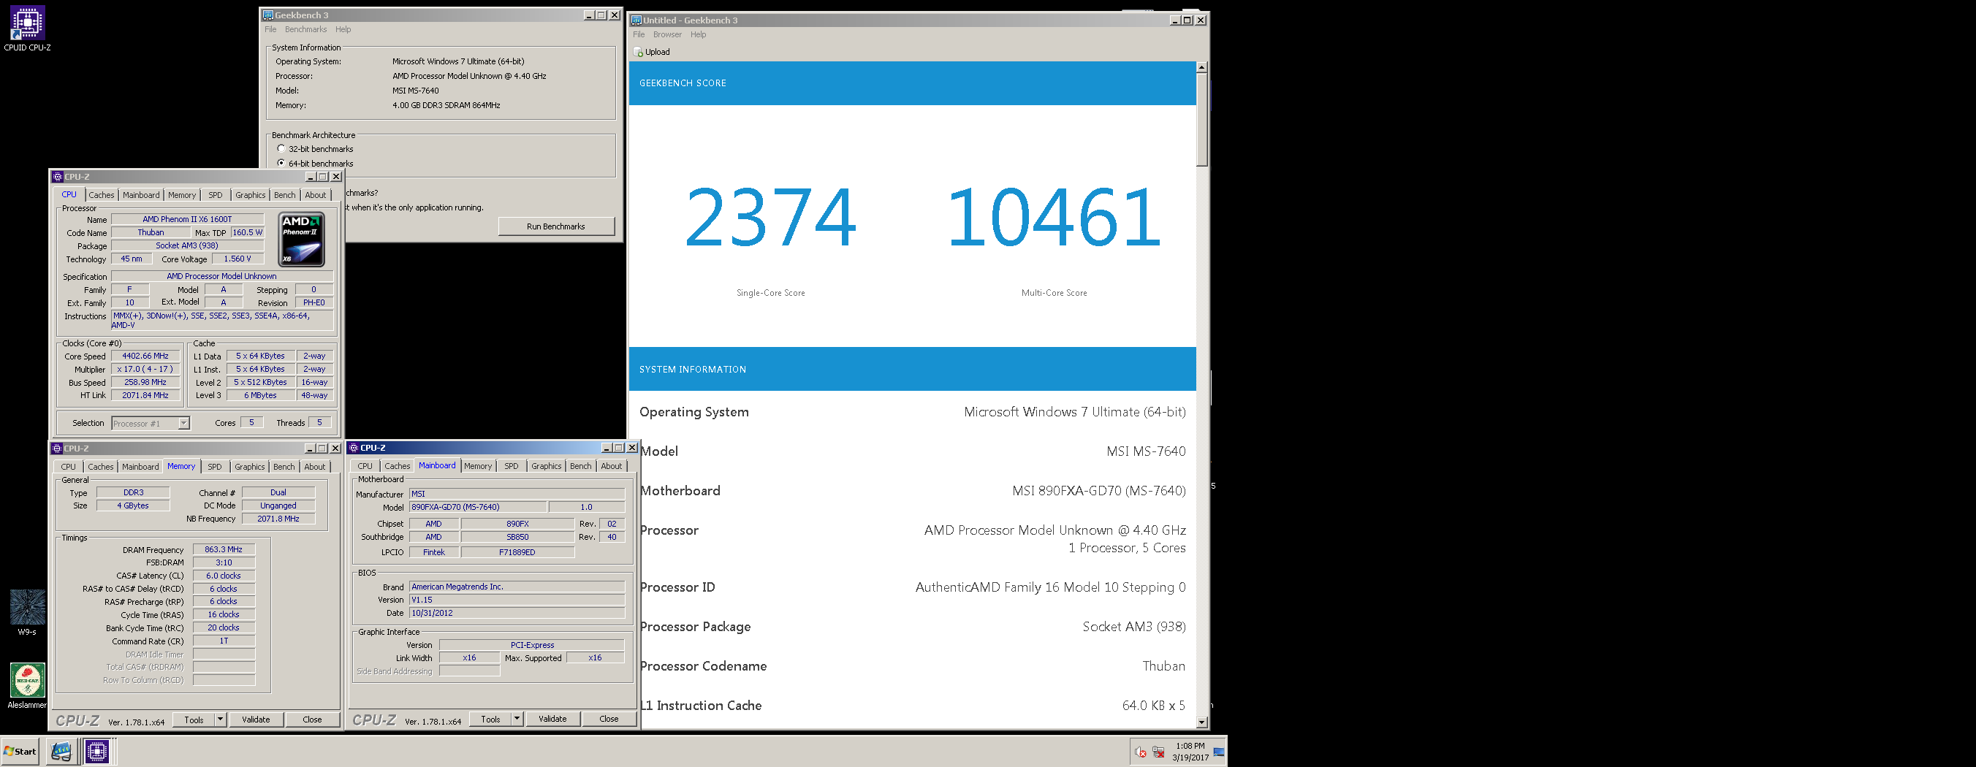Open Memory tab in Mainboard CPU-Z window

(x=478, y=466)
